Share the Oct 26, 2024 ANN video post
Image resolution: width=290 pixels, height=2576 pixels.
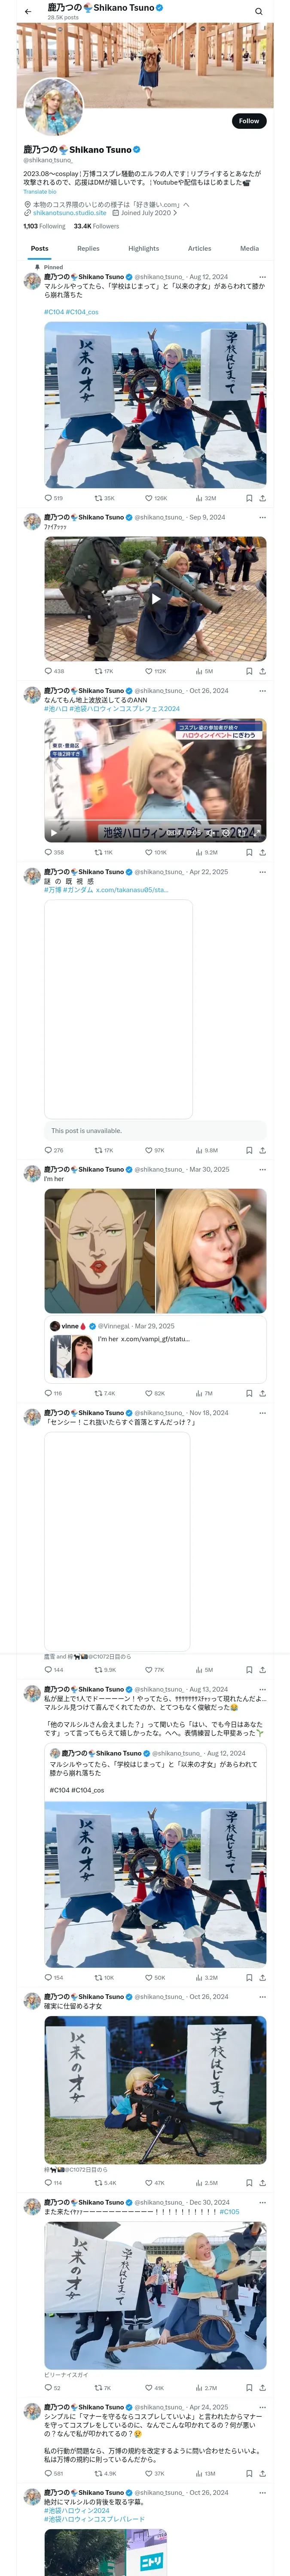coord(262,852)
